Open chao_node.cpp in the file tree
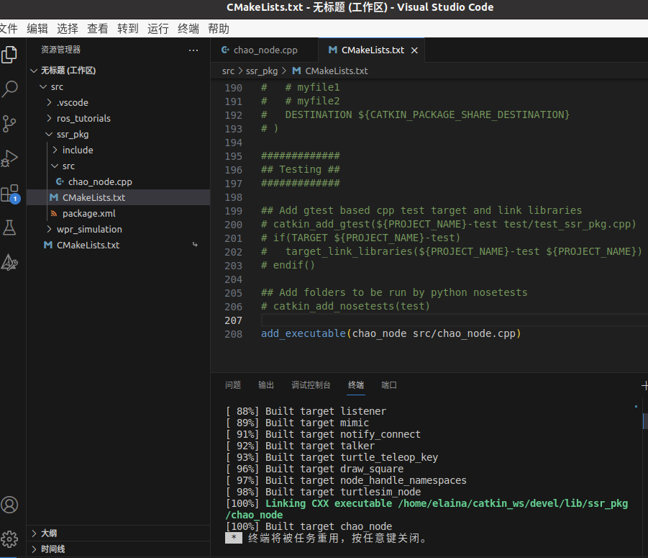This screenshot has height=558, width=648. (x=118, y=181)
